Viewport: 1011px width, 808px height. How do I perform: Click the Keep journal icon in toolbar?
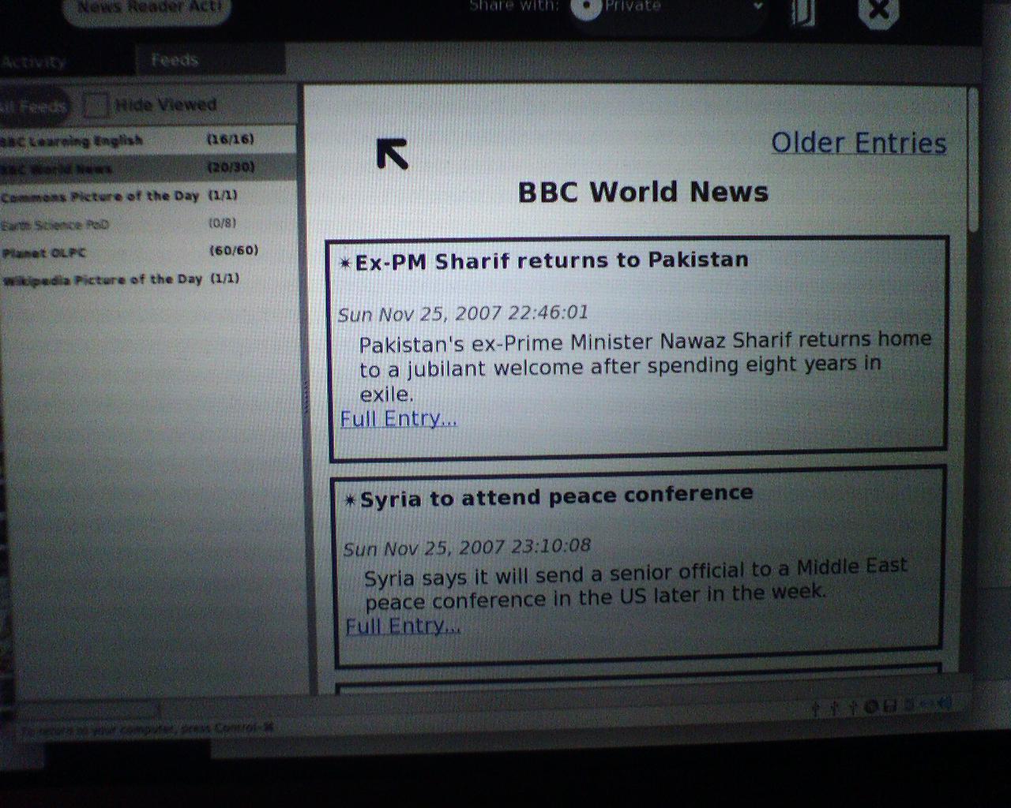(802, 12)
